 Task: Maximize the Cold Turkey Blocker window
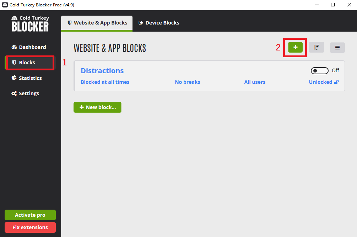[x=333, y=5]
